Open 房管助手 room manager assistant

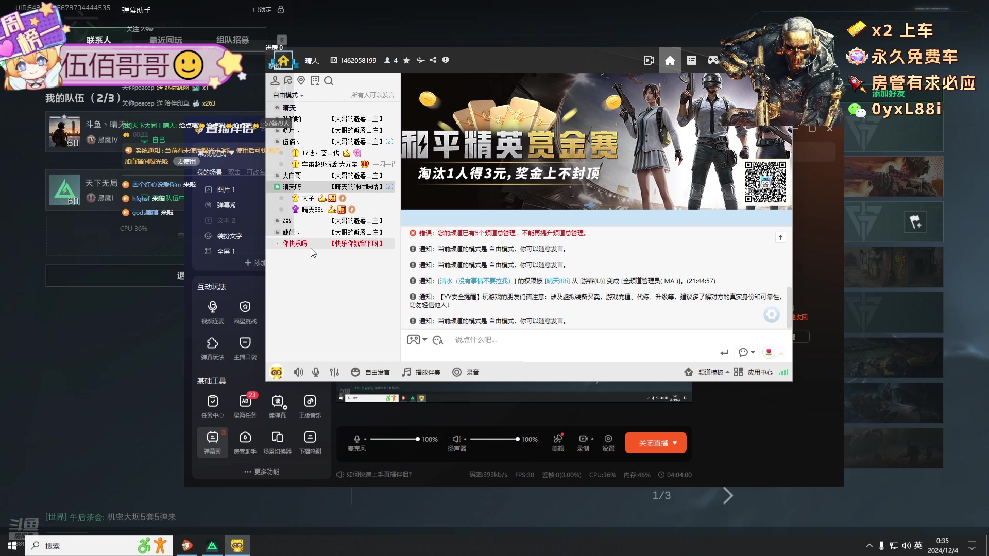pyautogui.click(x=245, y=442)
